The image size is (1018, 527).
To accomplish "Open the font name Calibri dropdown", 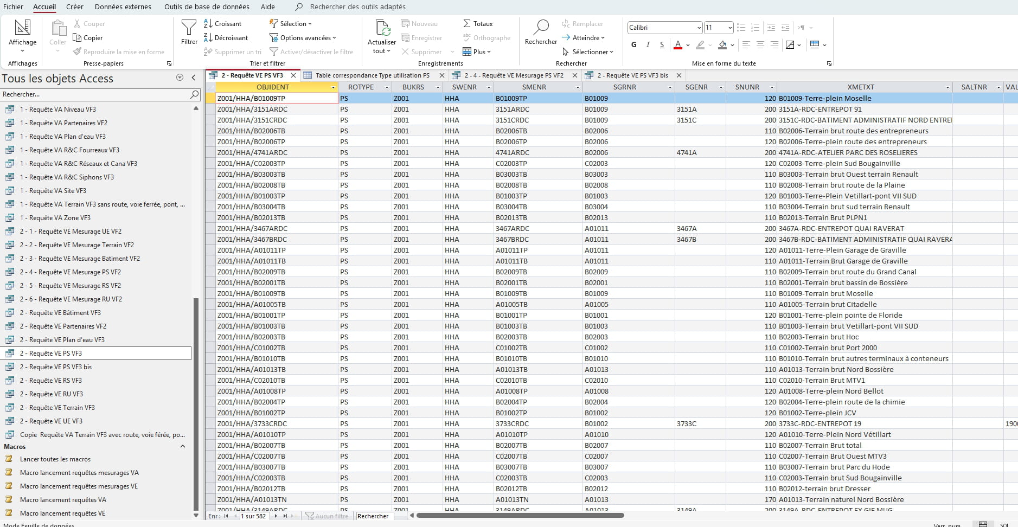I will pos(699,28).
